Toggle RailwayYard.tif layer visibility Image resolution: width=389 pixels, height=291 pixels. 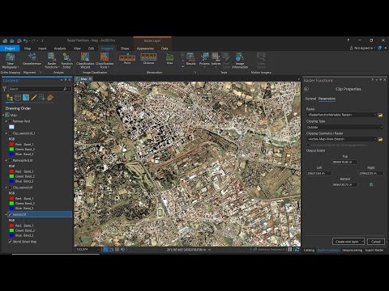tap(11, 160)
